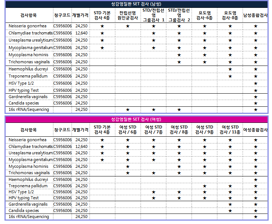
Task: Select STD 기본 검사 4종 header in 여성 table
Action: [x=102, y=130]
